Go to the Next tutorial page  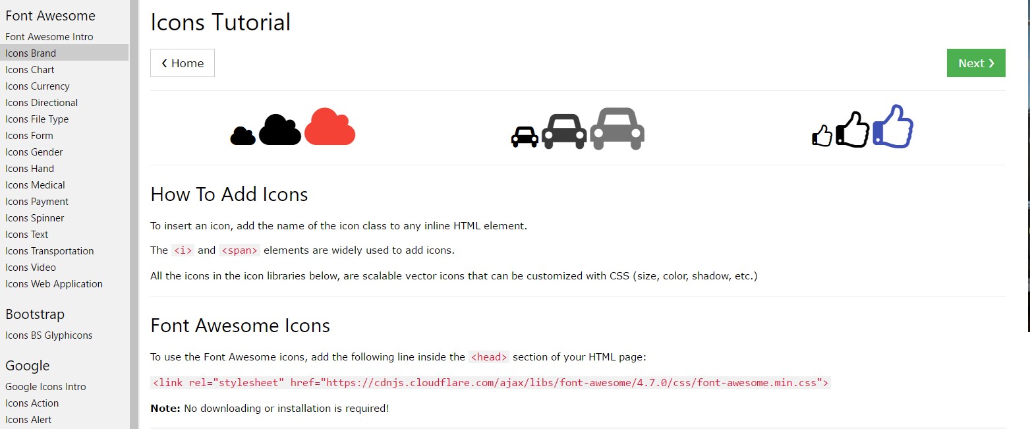(x=975, y=63)
